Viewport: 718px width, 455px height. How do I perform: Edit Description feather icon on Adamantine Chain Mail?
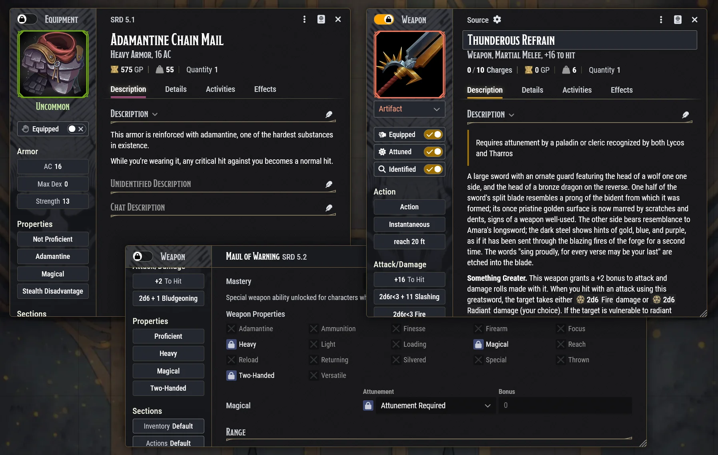click(329, 114)
